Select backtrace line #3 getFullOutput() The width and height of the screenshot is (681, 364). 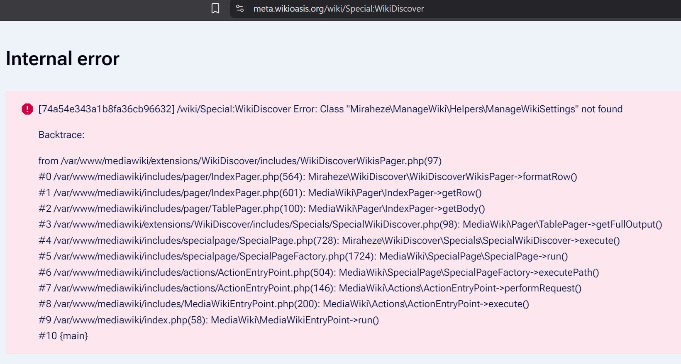[x=350, y=224]
